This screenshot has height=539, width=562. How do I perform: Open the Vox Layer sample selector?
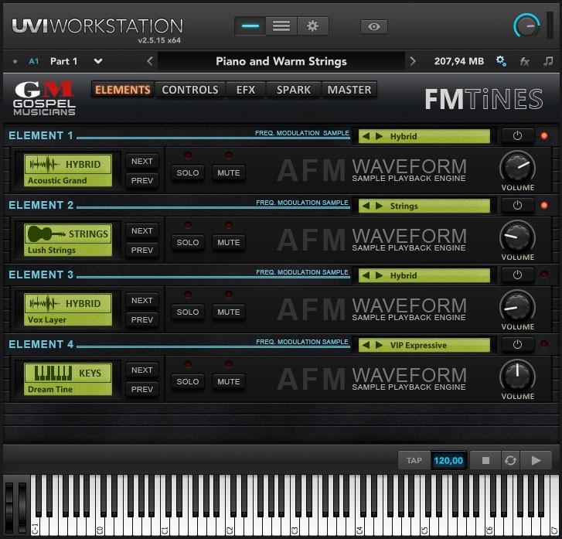pyautogui.click(x=68, y=309)
